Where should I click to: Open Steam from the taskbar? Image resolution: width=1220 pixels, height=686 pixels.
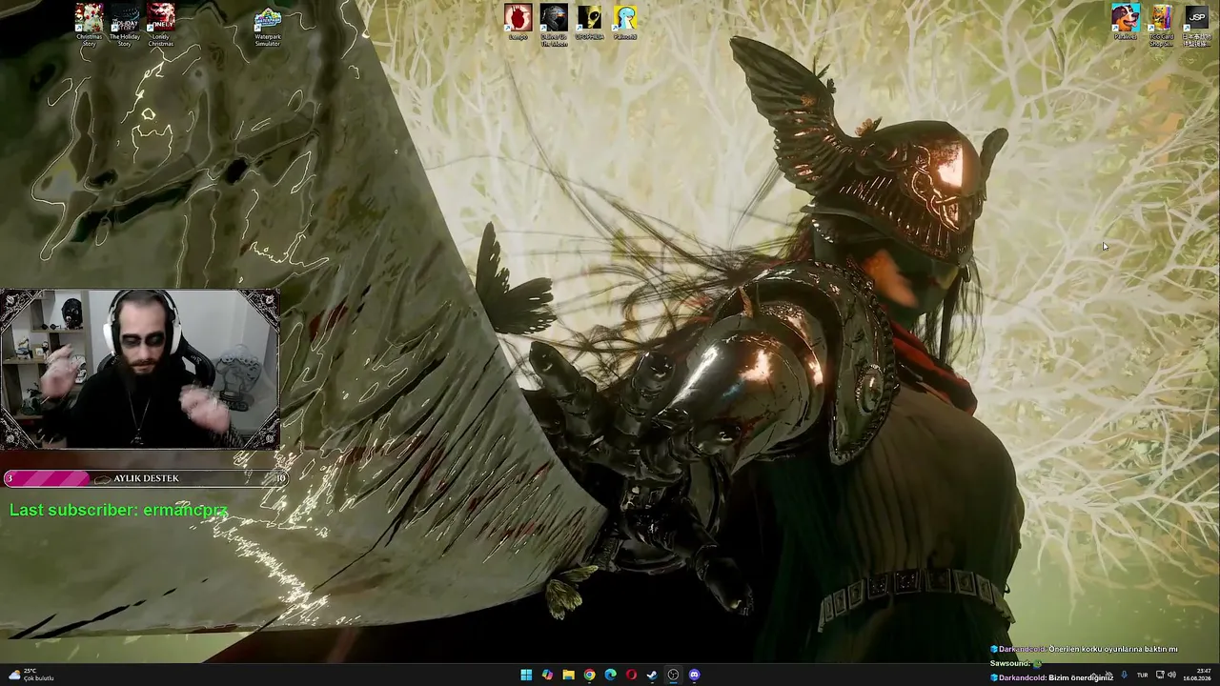point(652,675)
